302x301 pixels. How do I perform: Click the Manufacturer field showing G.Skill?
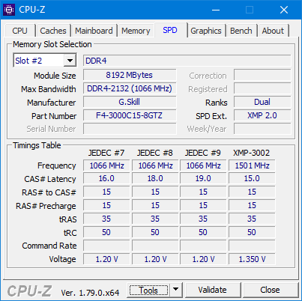pyautogui.click(x=130, y=102)
